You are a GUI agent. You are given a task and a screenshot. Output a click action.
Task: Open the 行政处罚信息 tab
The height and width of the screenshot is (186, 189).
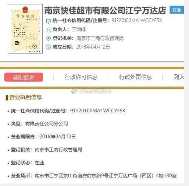point(136,77)
